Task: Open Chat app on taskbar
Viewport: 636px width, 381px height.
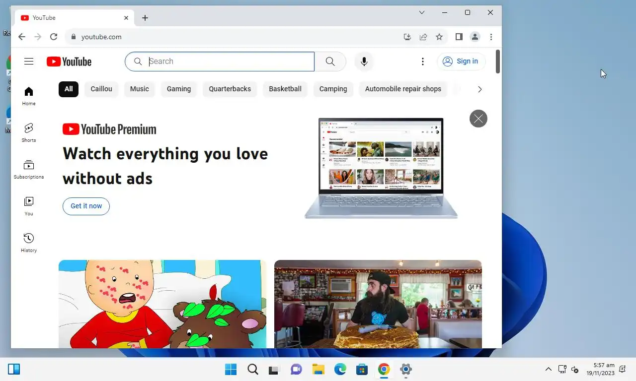Action: pos(296,369)
